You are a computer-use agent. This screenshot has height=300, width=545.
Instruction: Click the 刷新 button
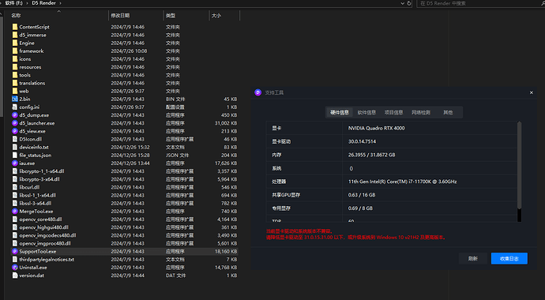pos(472,258)
